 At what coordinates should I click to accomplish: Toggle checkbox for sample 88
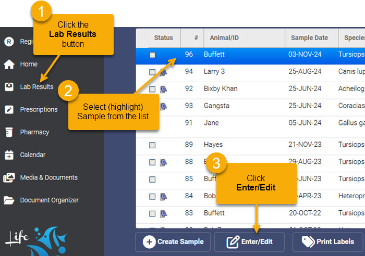tap(152, 162)
